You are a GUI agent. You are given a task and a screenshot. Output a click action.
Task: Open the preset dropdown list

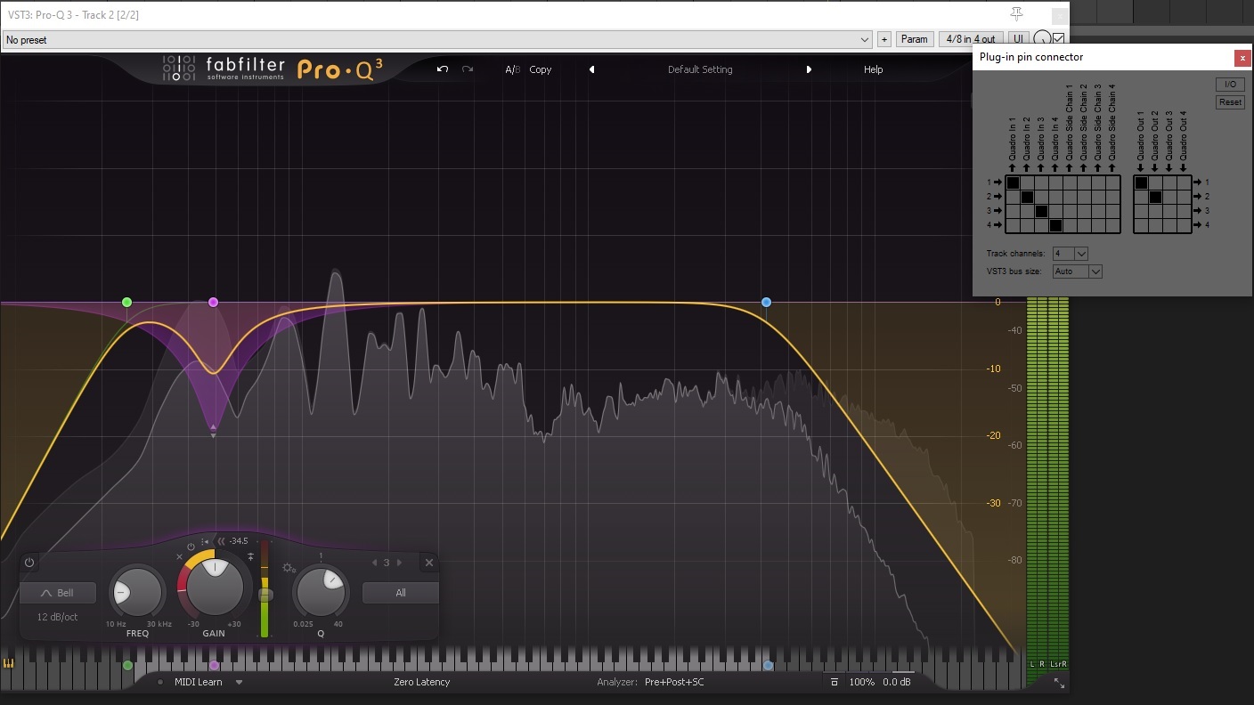(x=864, y=39)
